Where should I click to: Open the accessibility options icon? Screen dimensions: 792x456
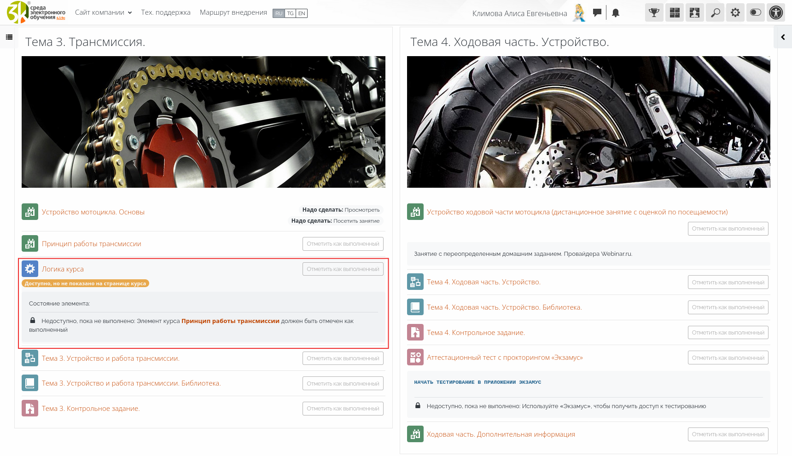tap(776, 13)
